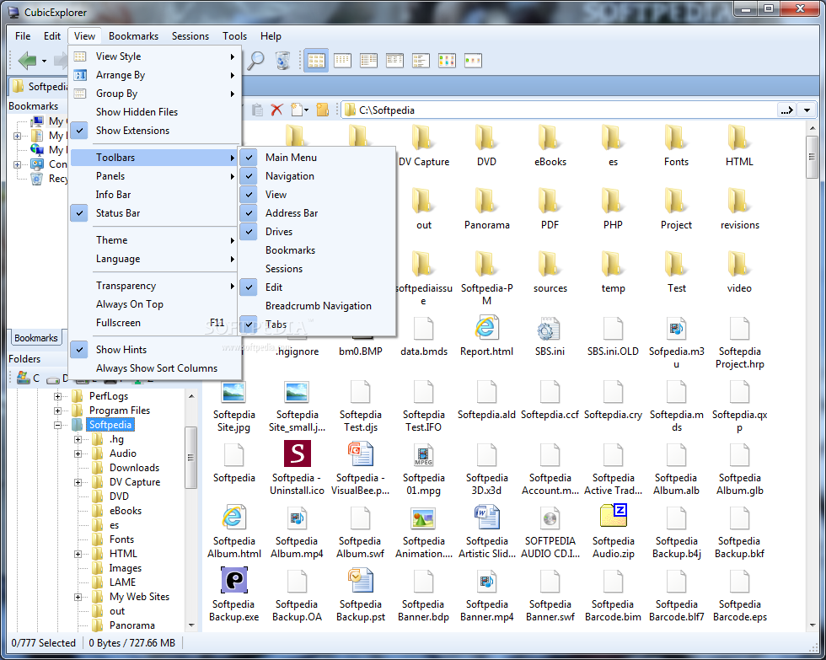Switch to the Bookmarks panel tab

click(35, 338)
